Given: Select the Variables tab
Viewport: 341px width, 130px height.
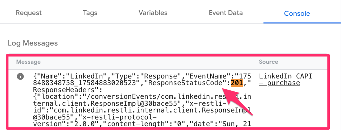Looking at the screenshot, I should point(153,13).
